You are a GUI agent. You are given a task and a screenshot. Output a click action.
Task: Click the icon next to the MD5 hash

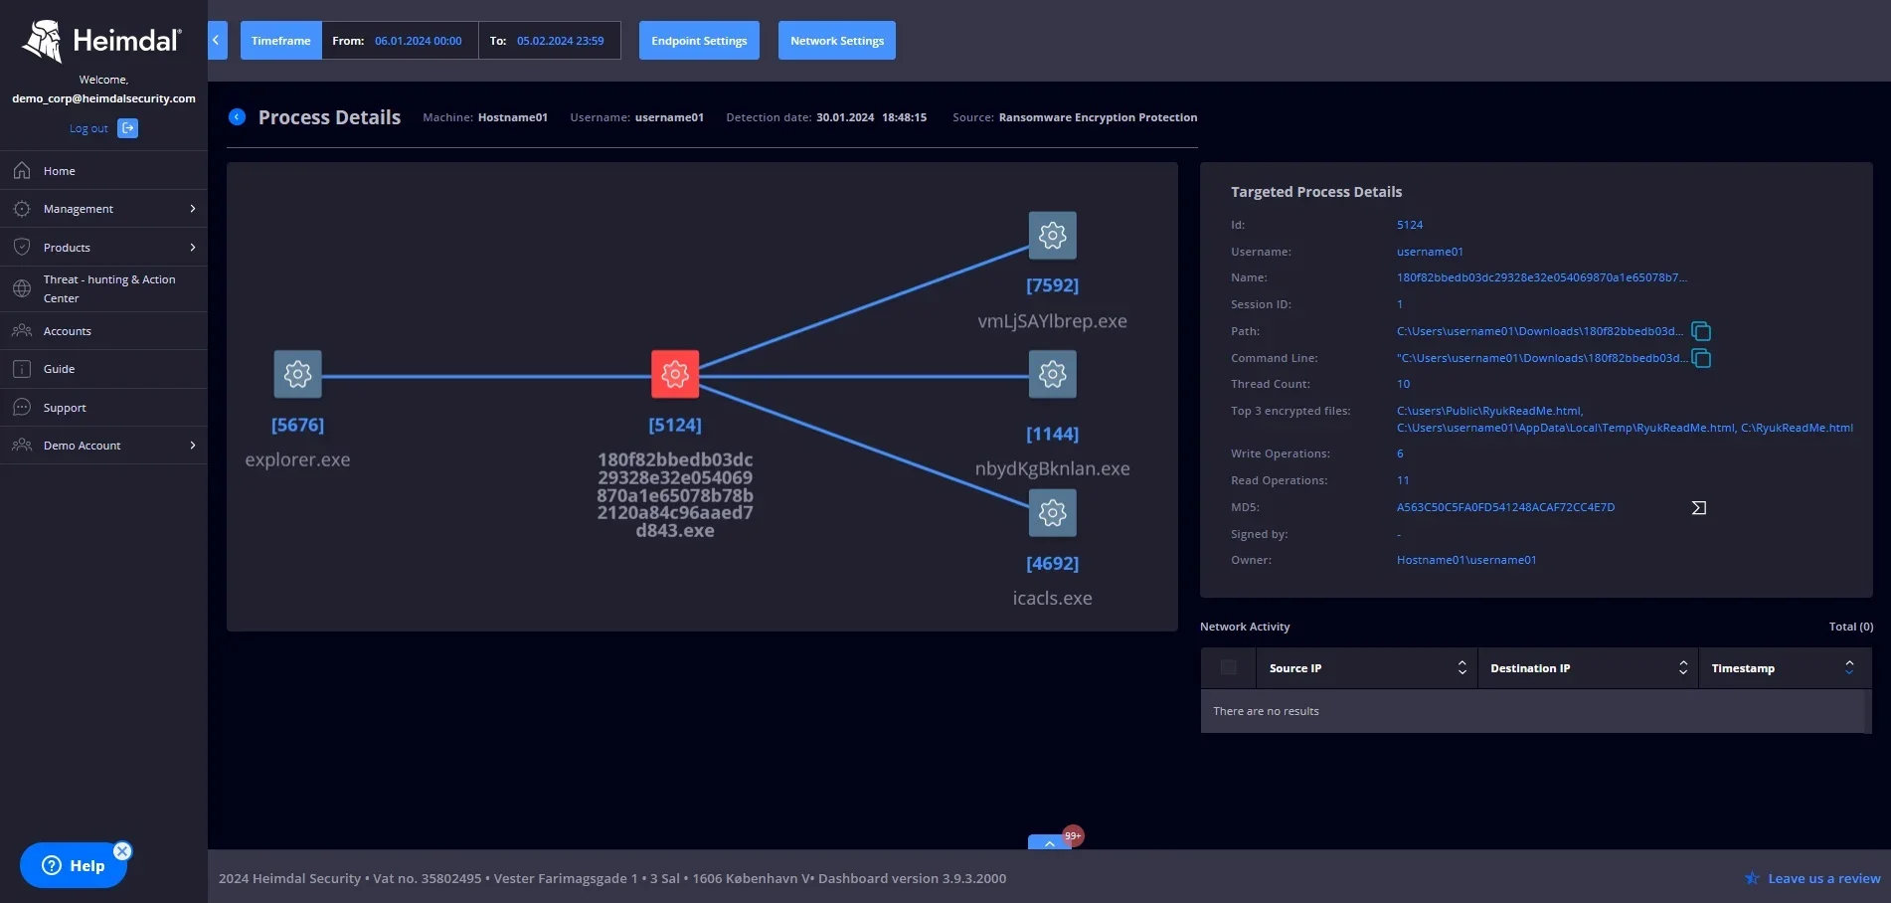(1699, 508)
